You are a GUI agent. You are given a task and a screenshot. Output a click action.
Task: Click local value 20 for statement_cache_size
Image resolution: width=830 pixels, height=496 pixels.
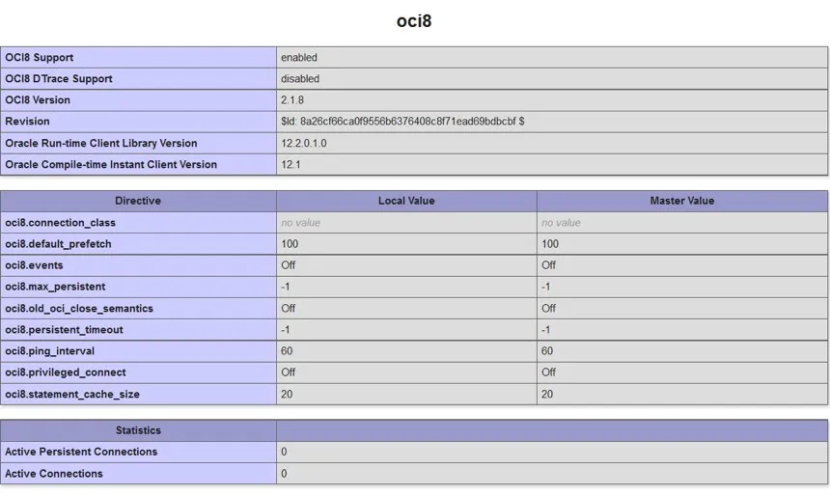[287, 395]
